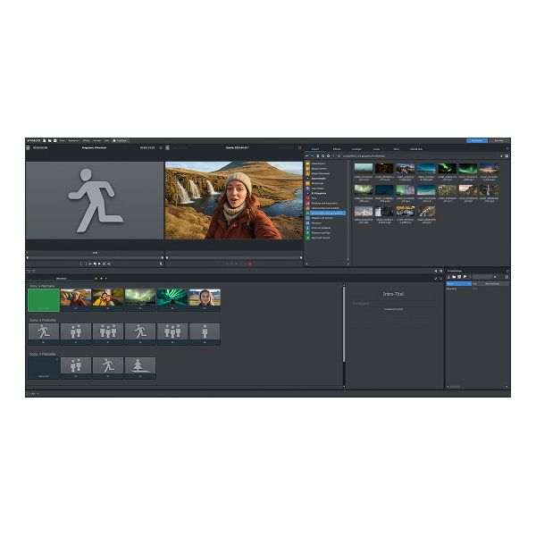This screenshot has width=536, height=536.
Task: Open the blue dropdown in the project folder panel
Action: (x=459, y=284)
